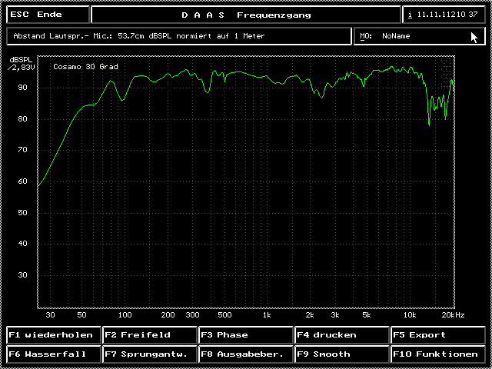Click the 30 dB axis value
The width and height of the screenshot is (492, 369).
[22, 275]
